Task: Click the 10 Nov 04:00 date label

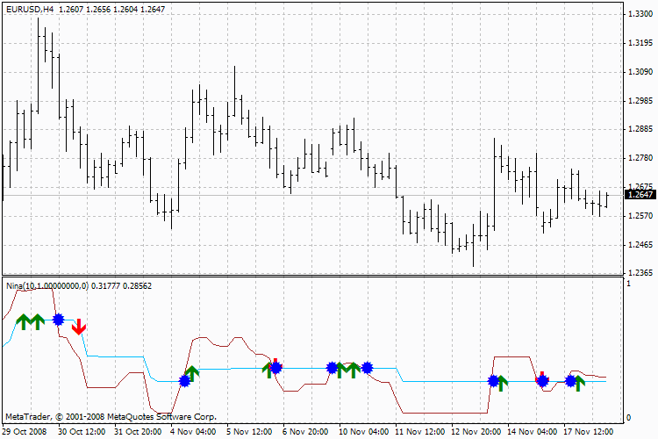Action: click(363, 431)
